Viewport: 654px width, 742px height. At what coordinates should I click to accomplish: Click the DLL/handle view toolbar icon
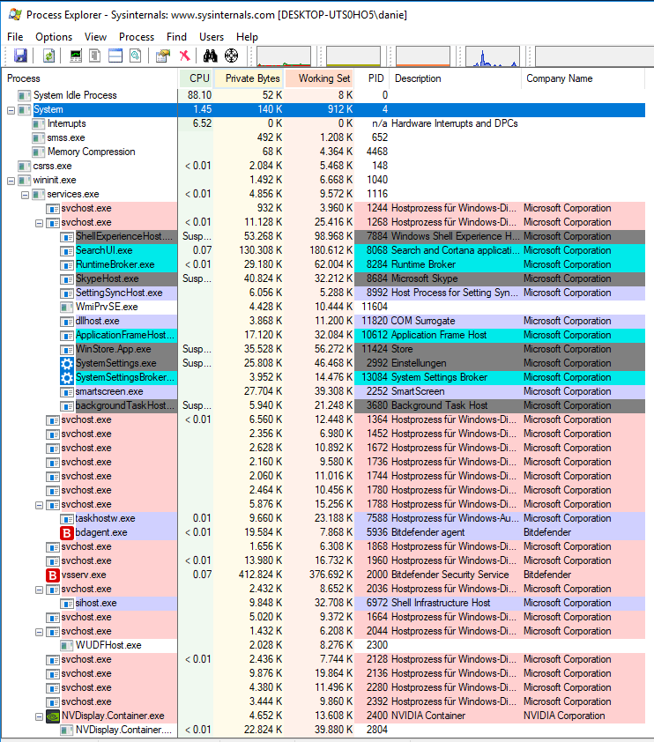[x=136, y=56]
